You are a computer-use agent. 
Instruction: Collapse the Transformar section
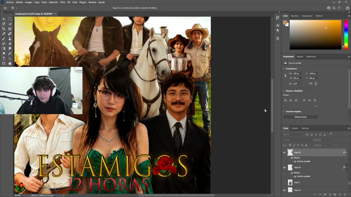tap(284, 69)
